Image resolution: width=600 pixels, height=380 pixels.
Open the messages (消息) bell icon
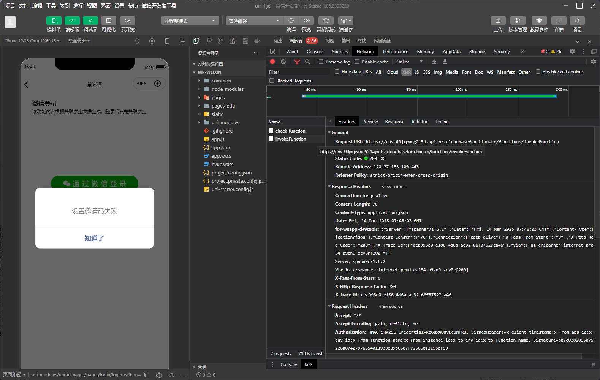point(577,21)
